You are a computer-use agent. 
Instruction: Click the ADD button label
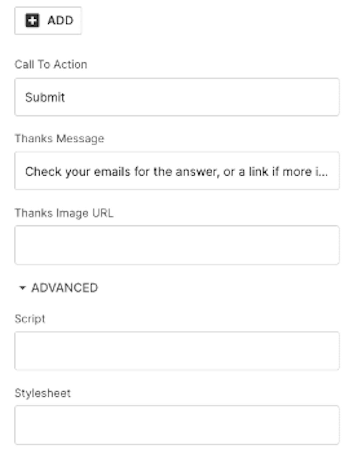[x=60, y=21]
